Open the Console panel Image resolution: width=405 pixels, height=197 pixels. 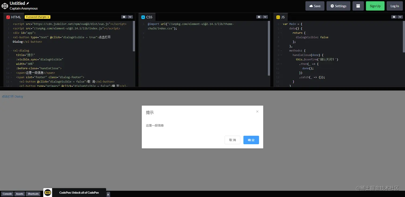(7, 194)
